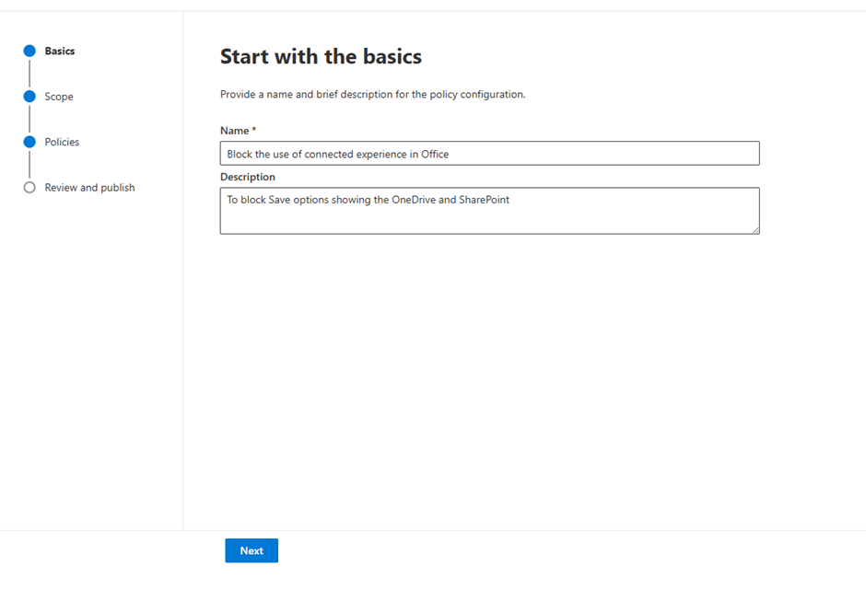
Task: Click the line from Policies to Review
Action: [29, 165]
